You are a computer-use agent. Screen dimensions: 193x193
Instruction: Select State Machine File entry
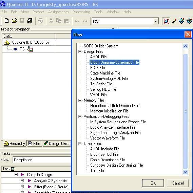[x=105, y=73]
